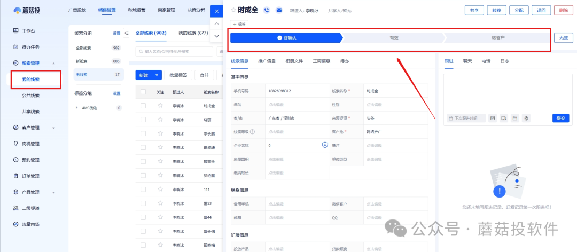Open the 来源渠道 field showing 头条
The height and width of the screenshot is (252, 577).
pyautogui.click(x=395, y=118)
